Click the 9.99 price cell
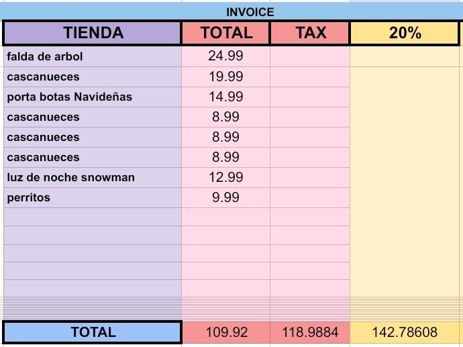Viewport: 463px width, 347px height. (225, 197)
